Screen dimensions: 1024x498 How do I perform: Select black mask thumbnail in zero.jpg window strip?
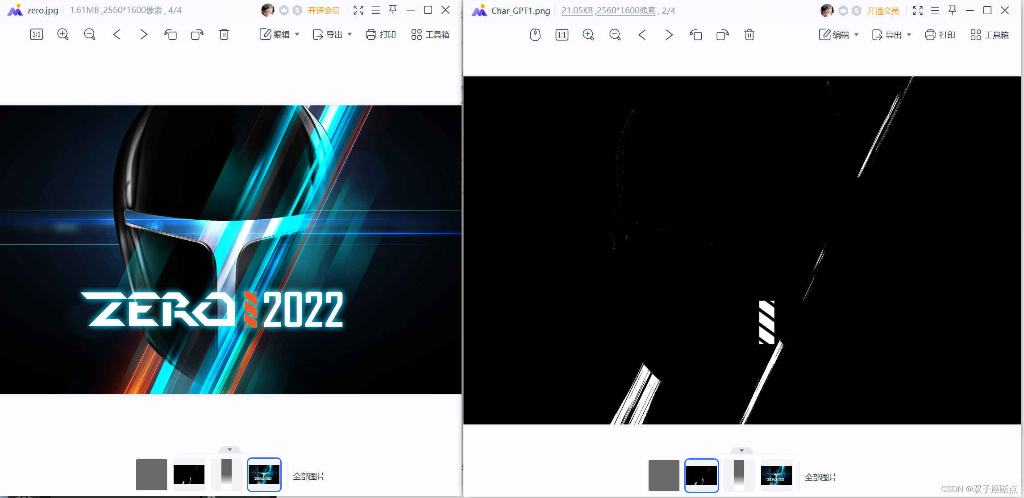point(189,474)
